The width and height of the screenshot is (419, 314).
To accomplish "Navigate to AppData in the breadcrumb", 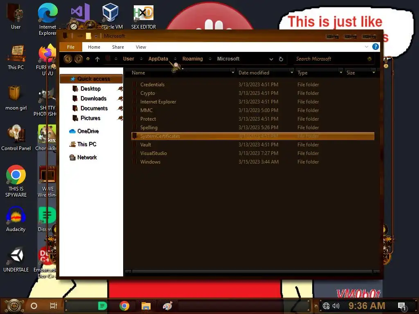I will [158, 59].
